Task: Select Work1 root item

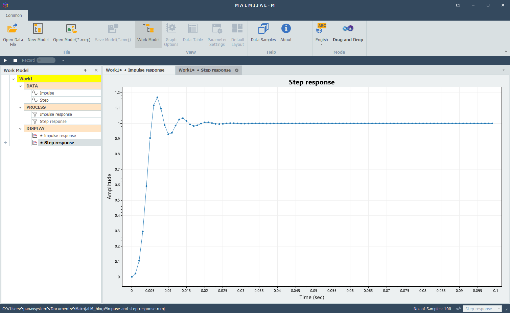Action: [x=59, y=79]
